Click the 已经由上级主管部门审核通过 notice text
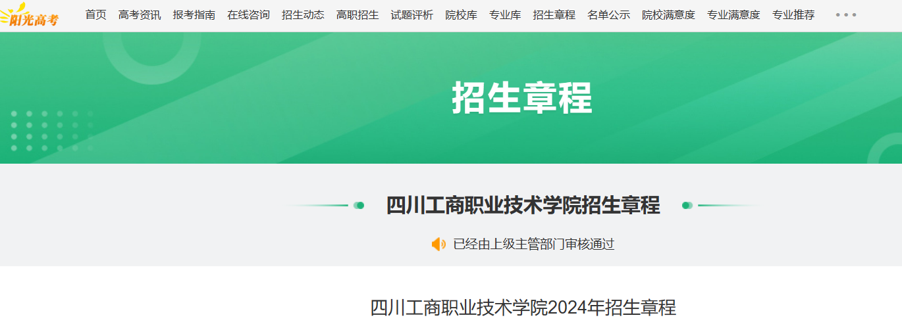This screenshot has height=328, width=902. pyautogui.click(x=534, y=245)
